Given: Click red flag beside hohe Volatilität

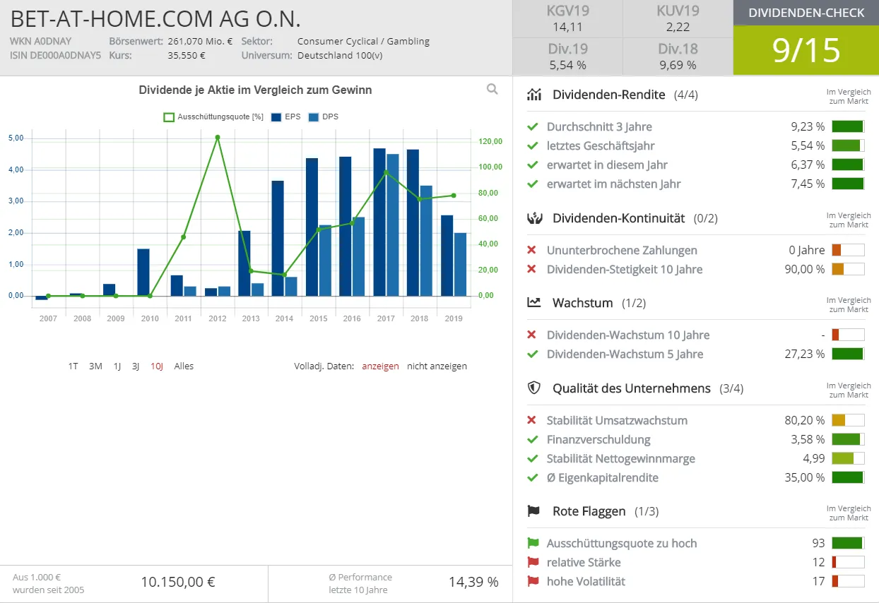Looking at the screenshot, I should [533, 581].
